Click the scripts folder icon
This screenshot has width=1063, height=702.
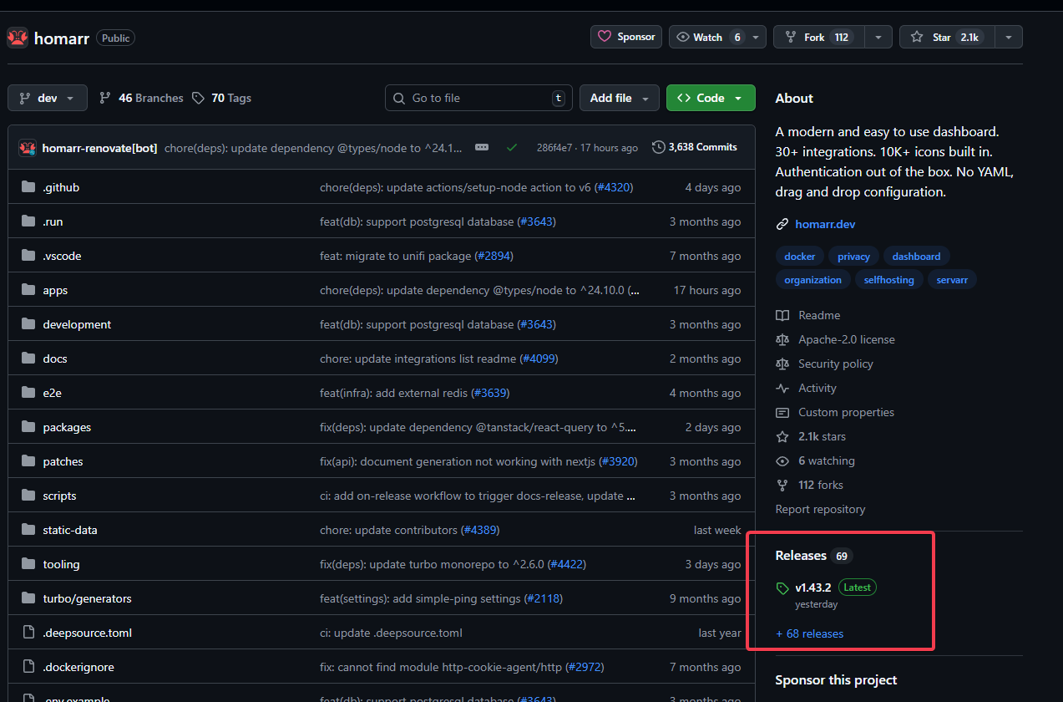point(28,496)
